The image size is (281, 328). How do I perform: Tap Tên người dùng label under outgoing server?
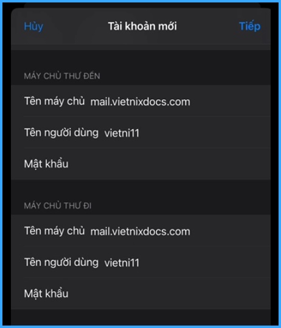[61, 262]
